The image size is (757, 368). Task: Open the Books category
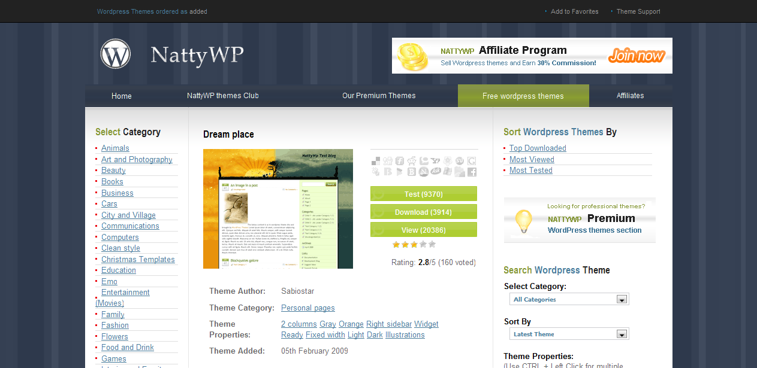pyautogui.click(x=112, y=181)
